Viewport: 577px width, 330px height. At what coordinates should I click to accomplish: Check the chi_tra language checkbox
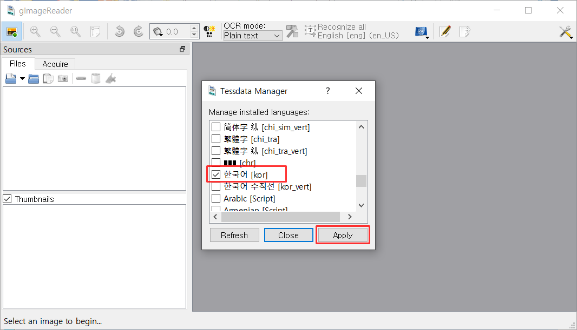[216, 139]
